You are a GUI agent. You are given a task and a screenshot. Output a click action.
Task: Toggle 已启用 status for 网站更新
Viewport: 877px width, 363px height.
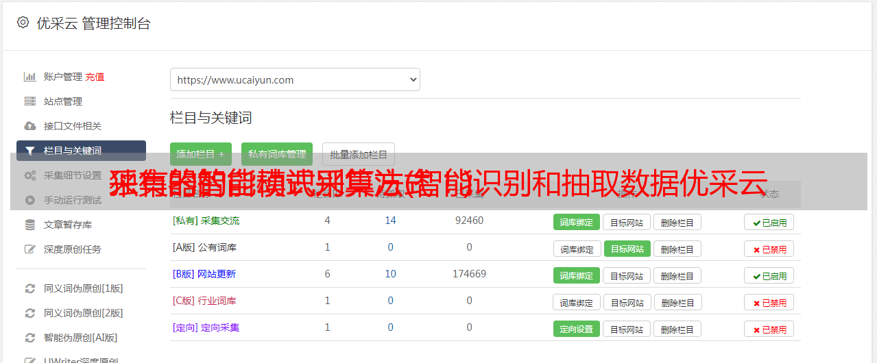click(769, 275)
